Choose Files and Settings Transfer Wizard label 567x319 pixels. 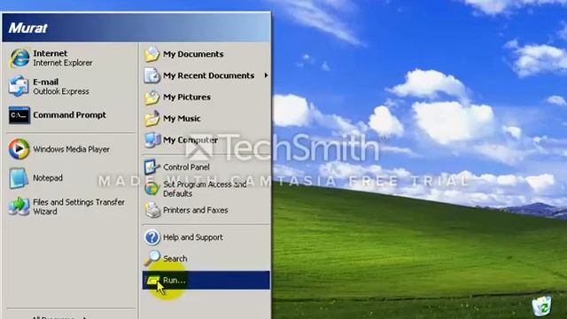pos(79,206)
